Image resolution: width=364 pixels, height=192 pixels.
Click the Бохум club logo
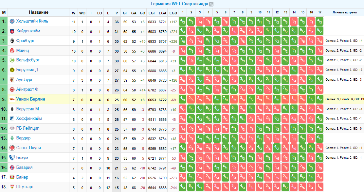(x=12, y=158)
